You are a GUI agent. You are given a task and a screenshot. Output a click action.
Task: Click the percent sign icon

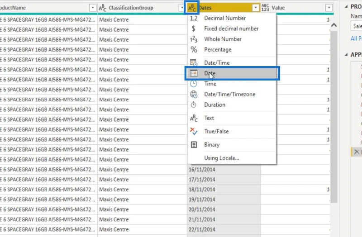(194, 50)
